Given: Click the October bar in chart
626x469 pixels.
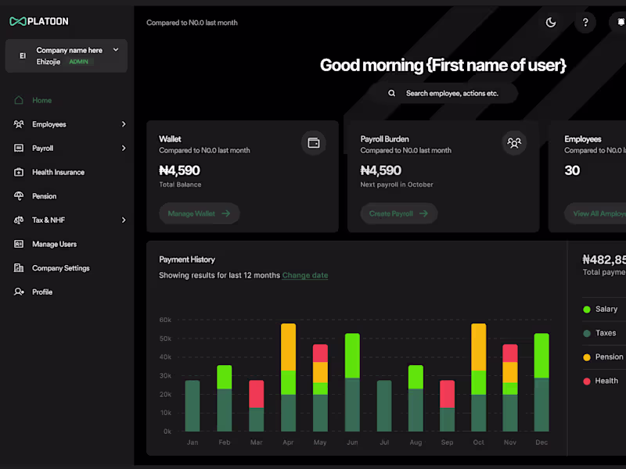Looking at the screenshot, I should pyautogui.click(x=479, y=378).
